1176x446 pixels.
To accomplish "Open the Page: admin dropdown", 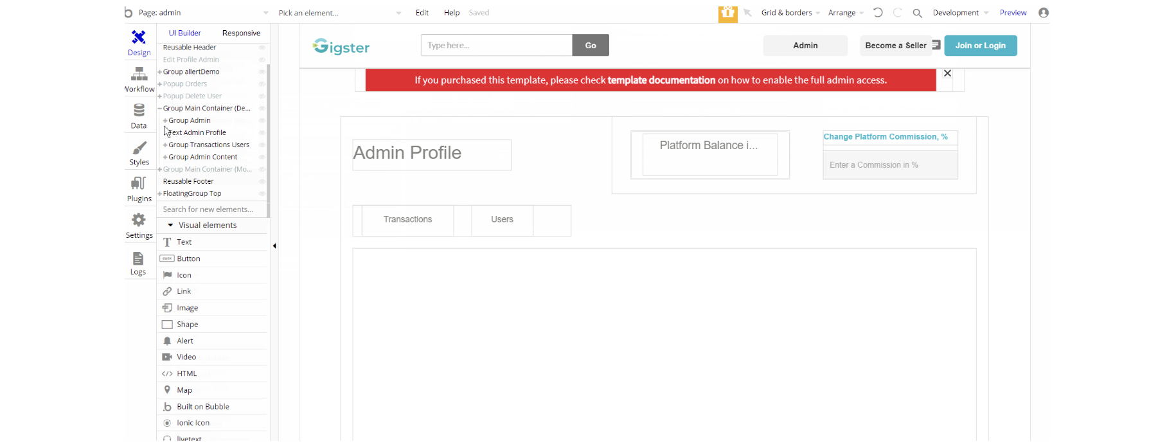I will 204,13.
